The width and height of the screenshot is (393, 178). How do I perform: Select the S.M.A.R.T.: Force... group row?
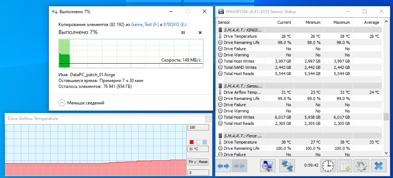299,136
